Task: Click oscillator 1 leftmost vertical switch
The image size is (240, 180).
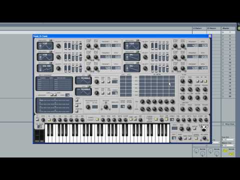Action: (x=65, y=46)
